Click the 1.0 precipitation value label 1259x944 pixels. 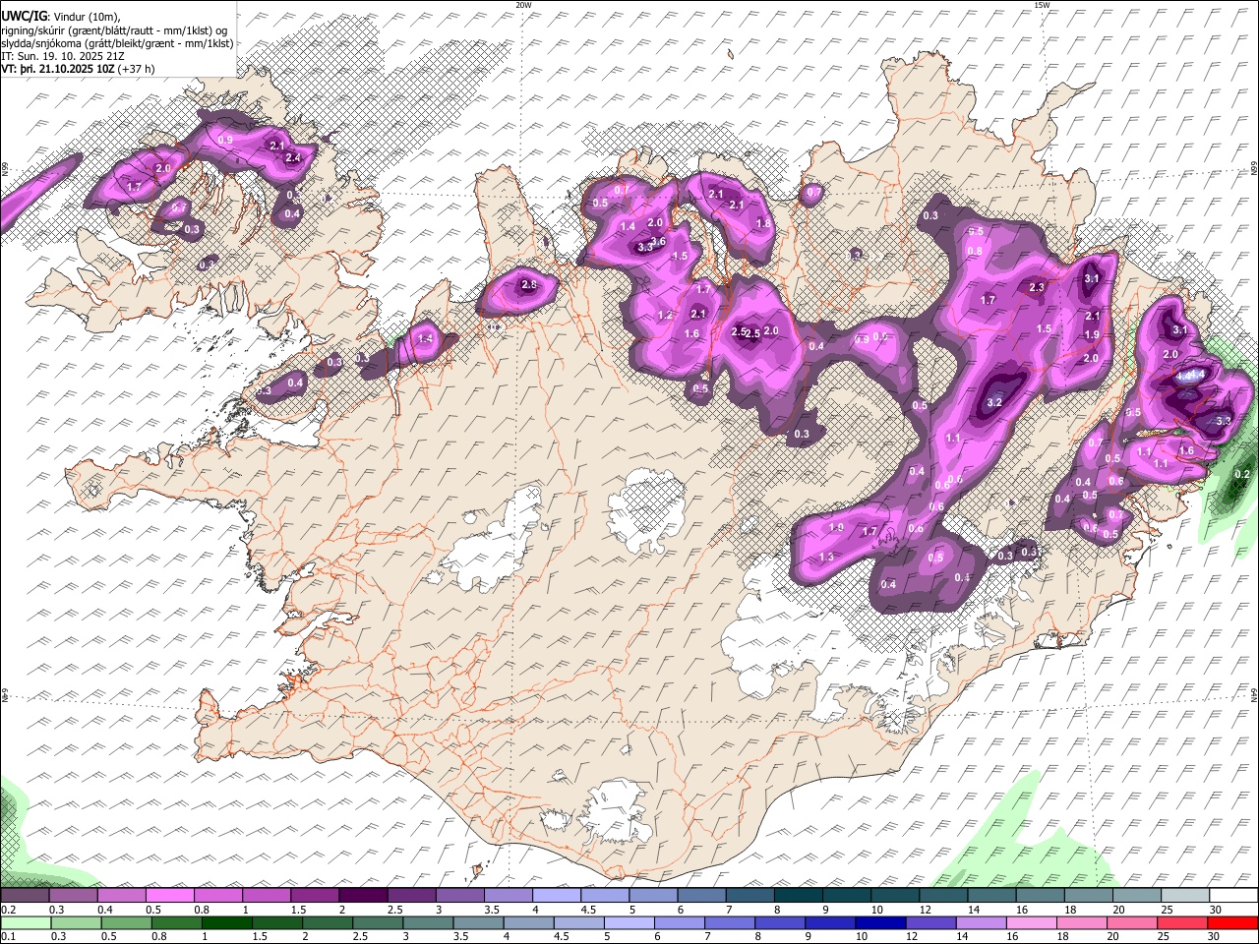coord(837,528)
